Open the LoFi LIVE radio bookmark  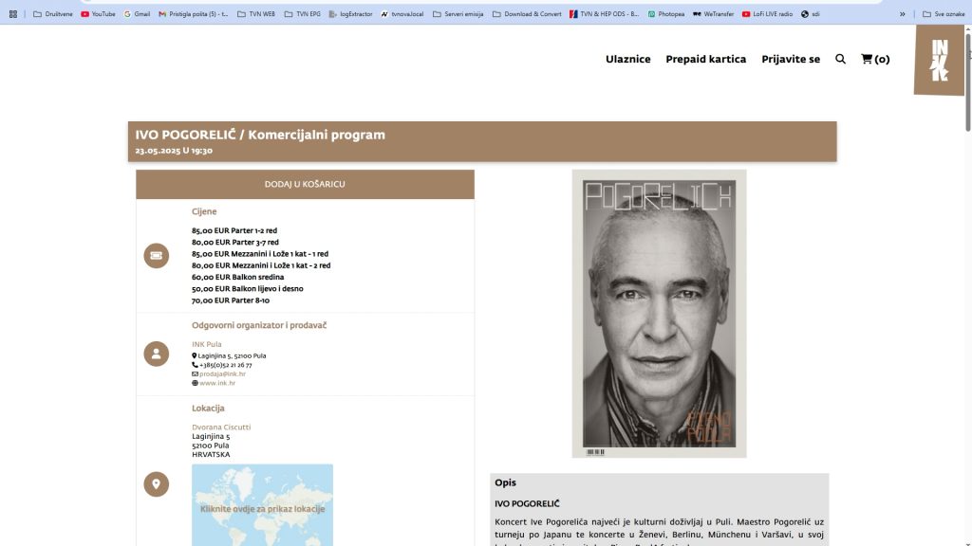[767, 13]
